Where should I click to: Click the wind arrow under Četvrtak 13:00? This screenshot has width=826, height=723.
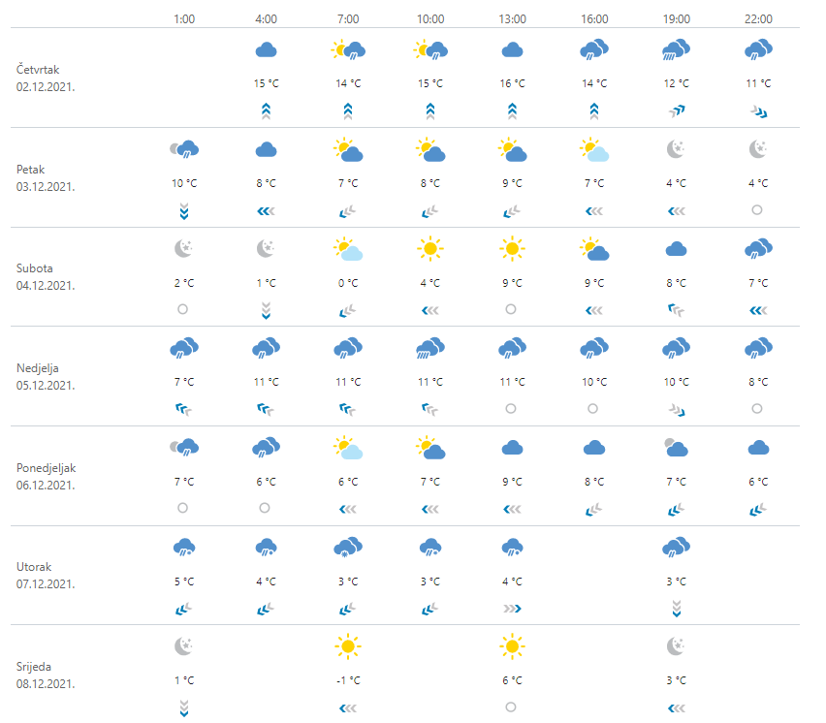pyautogui.click(x=512, y=111)
